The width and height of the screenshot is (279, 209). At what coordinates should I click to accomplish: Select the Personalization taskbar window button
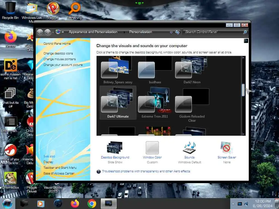tap(108, 204)
